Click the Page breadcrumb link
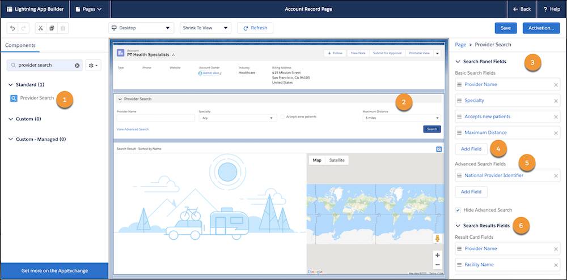 [460, 45]
